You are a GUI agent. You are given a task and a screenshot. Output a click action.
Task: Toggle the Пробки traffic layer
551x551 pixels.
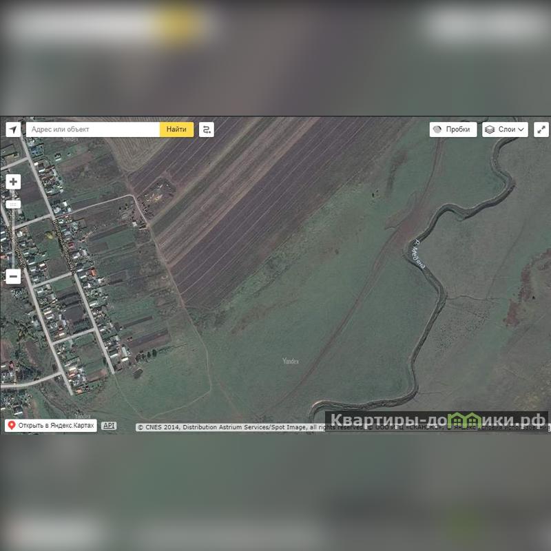pos(453,129)
